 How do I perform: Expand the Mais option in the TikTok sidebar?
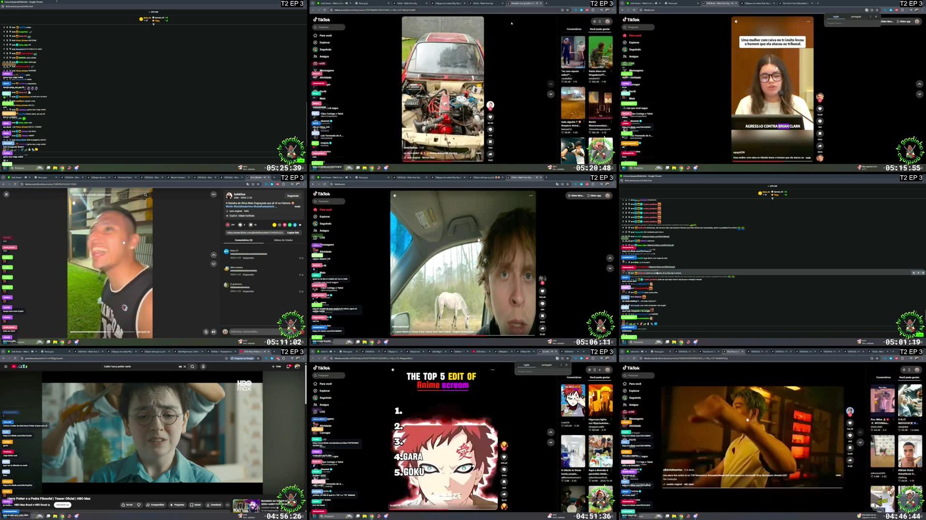(323, 99)
